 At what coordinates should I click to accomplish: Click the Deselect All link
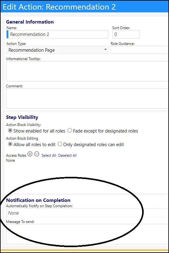(x=67, y=155)
